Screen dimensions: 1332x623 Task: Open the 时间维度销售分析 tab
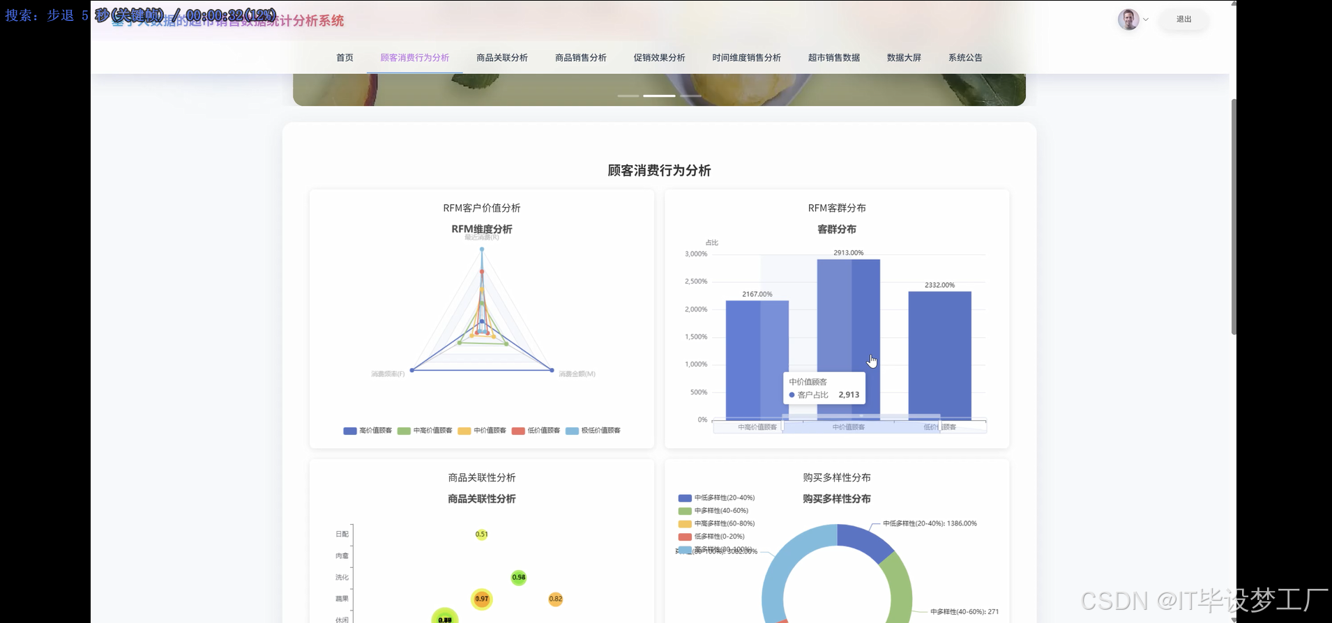click(x=746, y=58)
